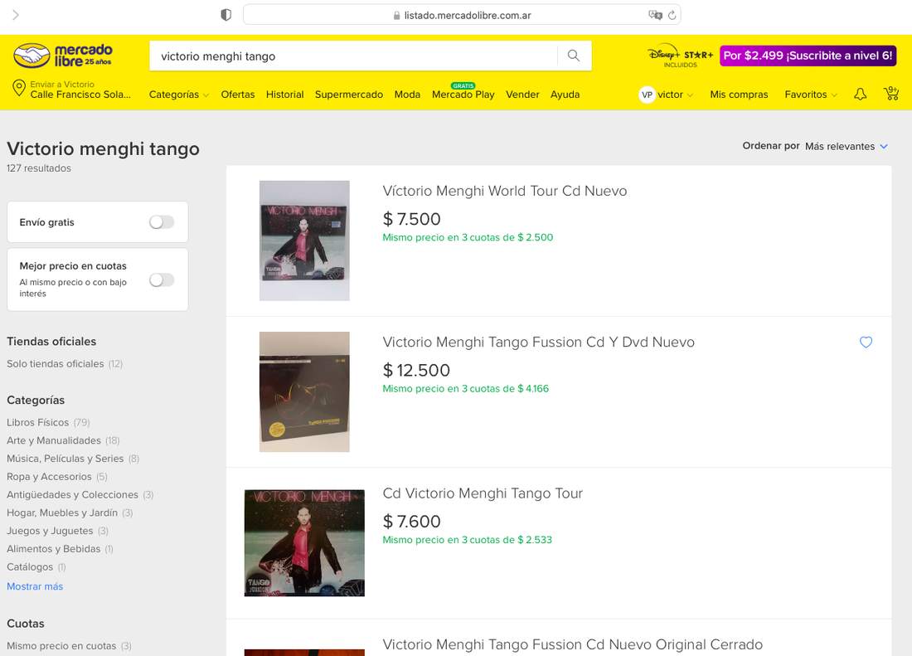
Task: Click the Suscribite a nivel 6 banner
Action: (x=808, y=56)
